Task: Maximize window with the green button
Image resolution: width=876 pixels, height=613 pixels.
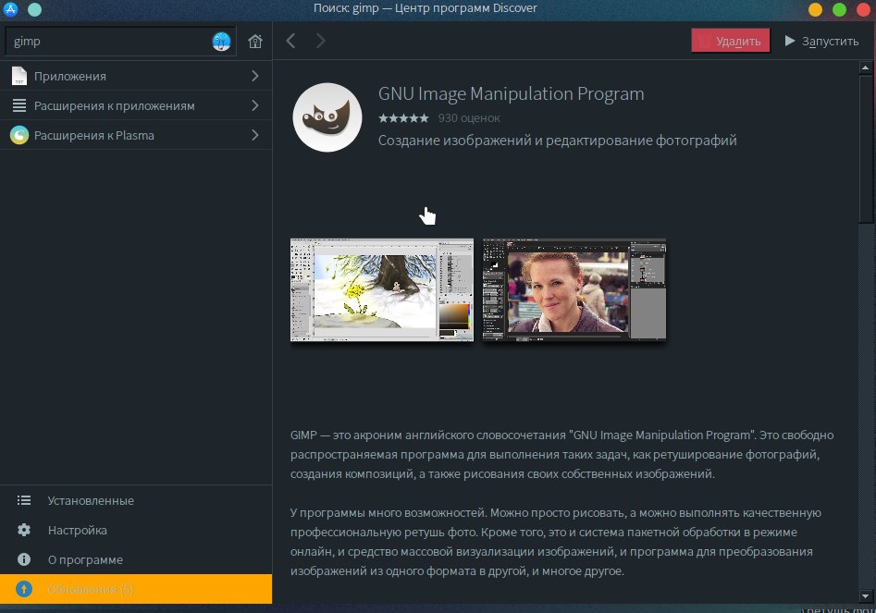Action: click(839, 9)
